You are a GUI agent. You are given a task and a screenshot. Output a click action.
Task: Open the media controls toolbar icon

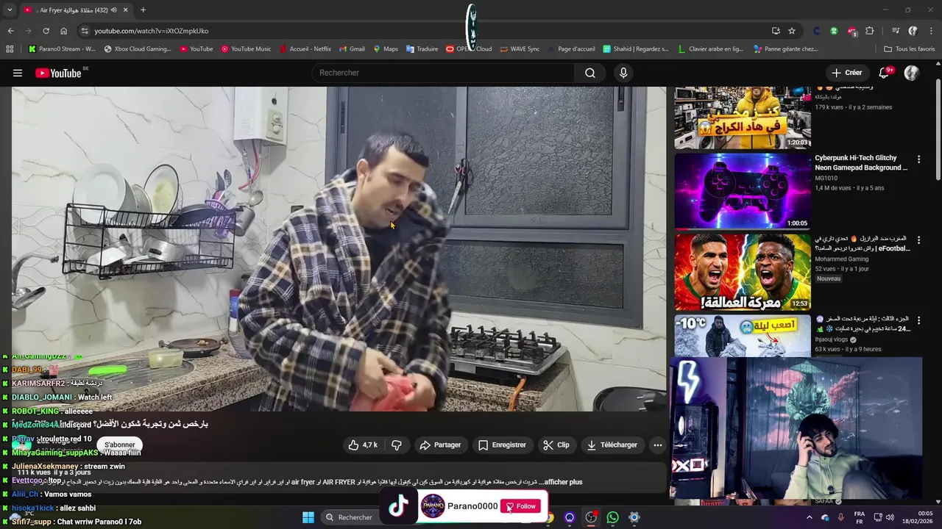(896, 31)
